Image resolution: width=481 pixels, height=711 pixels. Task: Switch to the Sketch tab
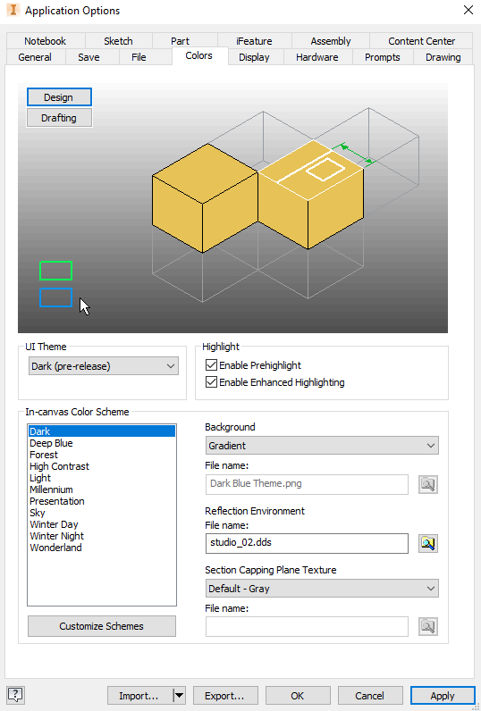(x=118, y=41)
